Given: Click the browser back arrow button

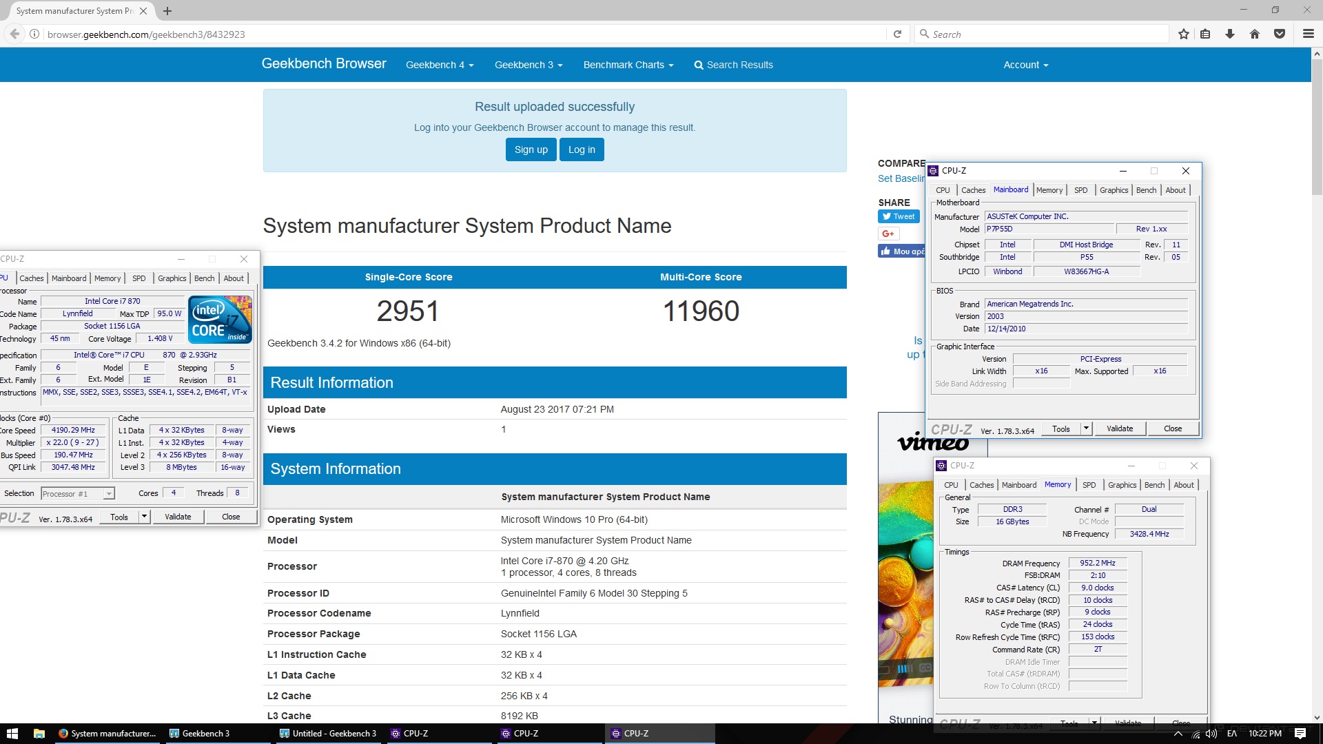Looking at the screenshot, I should (x=14, y=34).
